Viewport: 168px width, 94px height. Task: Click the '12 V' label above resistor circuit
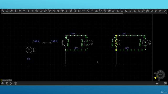123,34
